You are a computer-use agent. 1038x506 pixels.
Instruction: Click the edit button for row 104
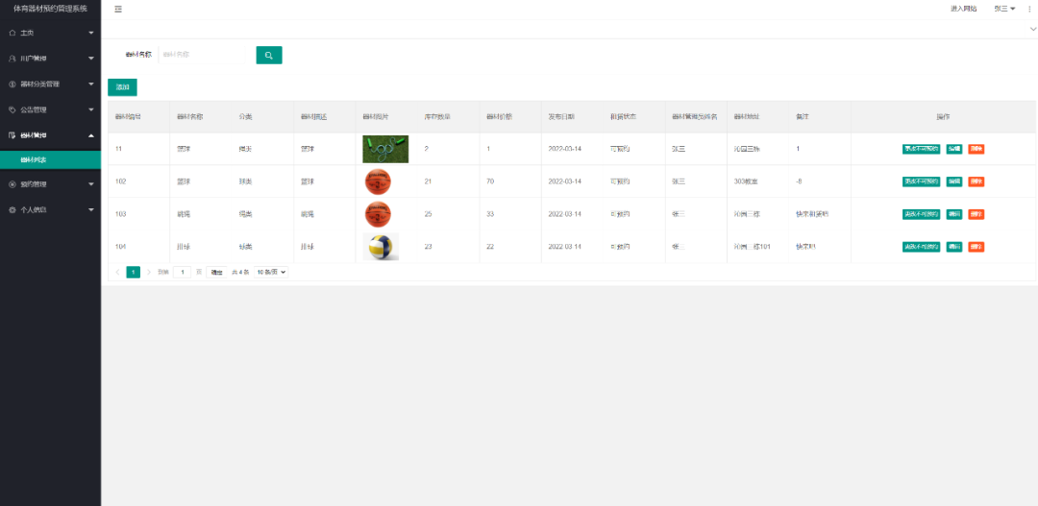(953, 247)
